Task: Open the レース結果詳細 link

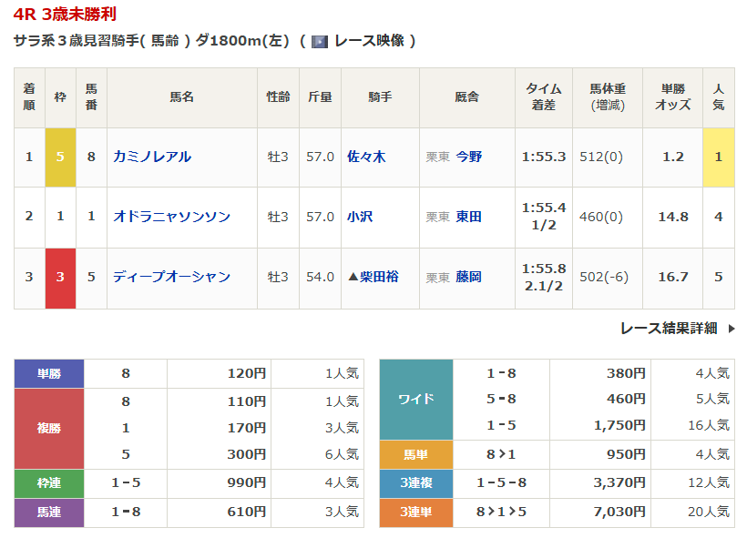Action: pos(669,329)
